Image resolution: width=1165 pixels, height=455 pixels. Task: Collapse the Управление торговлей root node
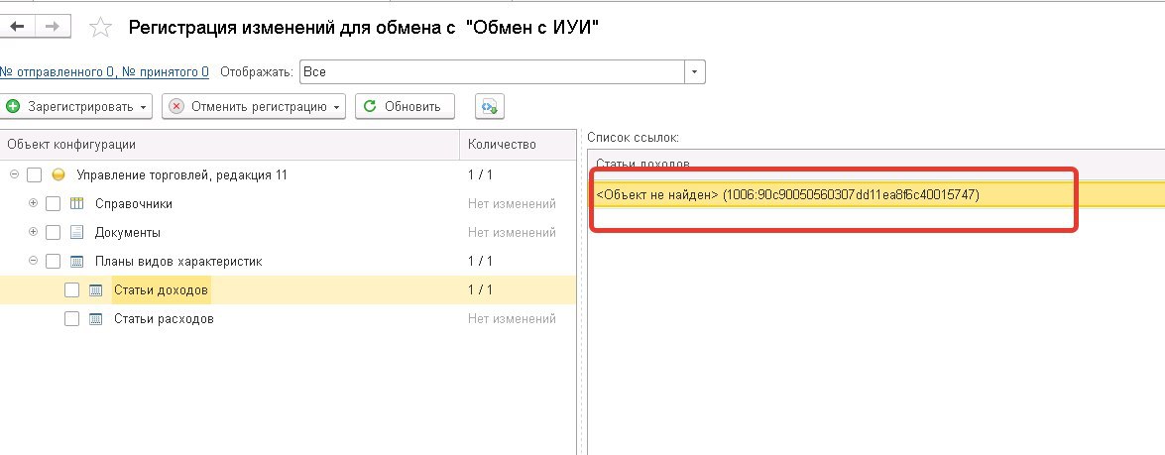(14, 174)
